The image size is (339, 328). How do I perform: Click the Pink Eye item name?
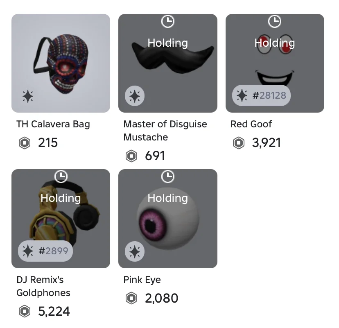tap(142, 280)
